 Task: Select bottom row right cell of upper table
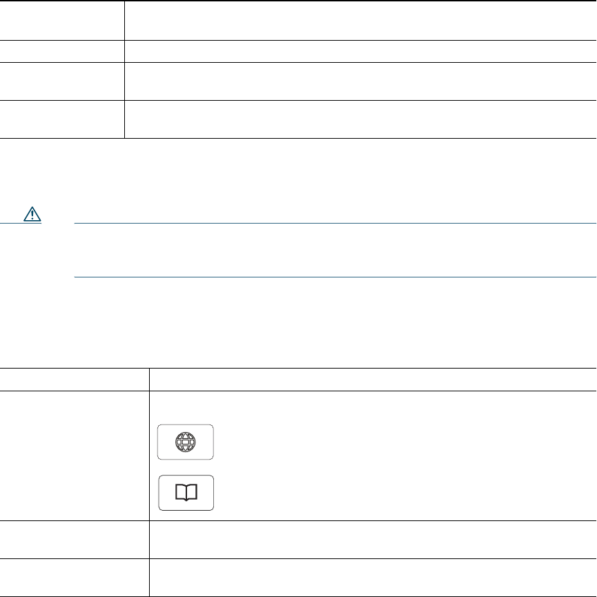click(360, 119)
